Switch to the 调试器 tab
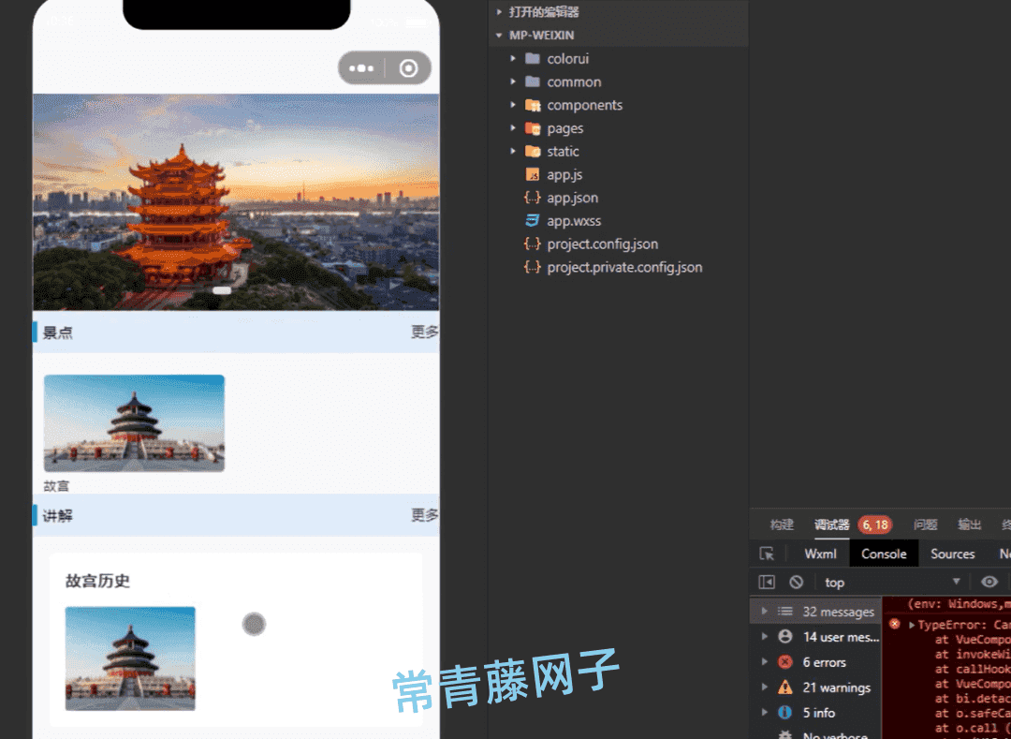Screen dimensions: 1011x739 click(x=832, y=525)
